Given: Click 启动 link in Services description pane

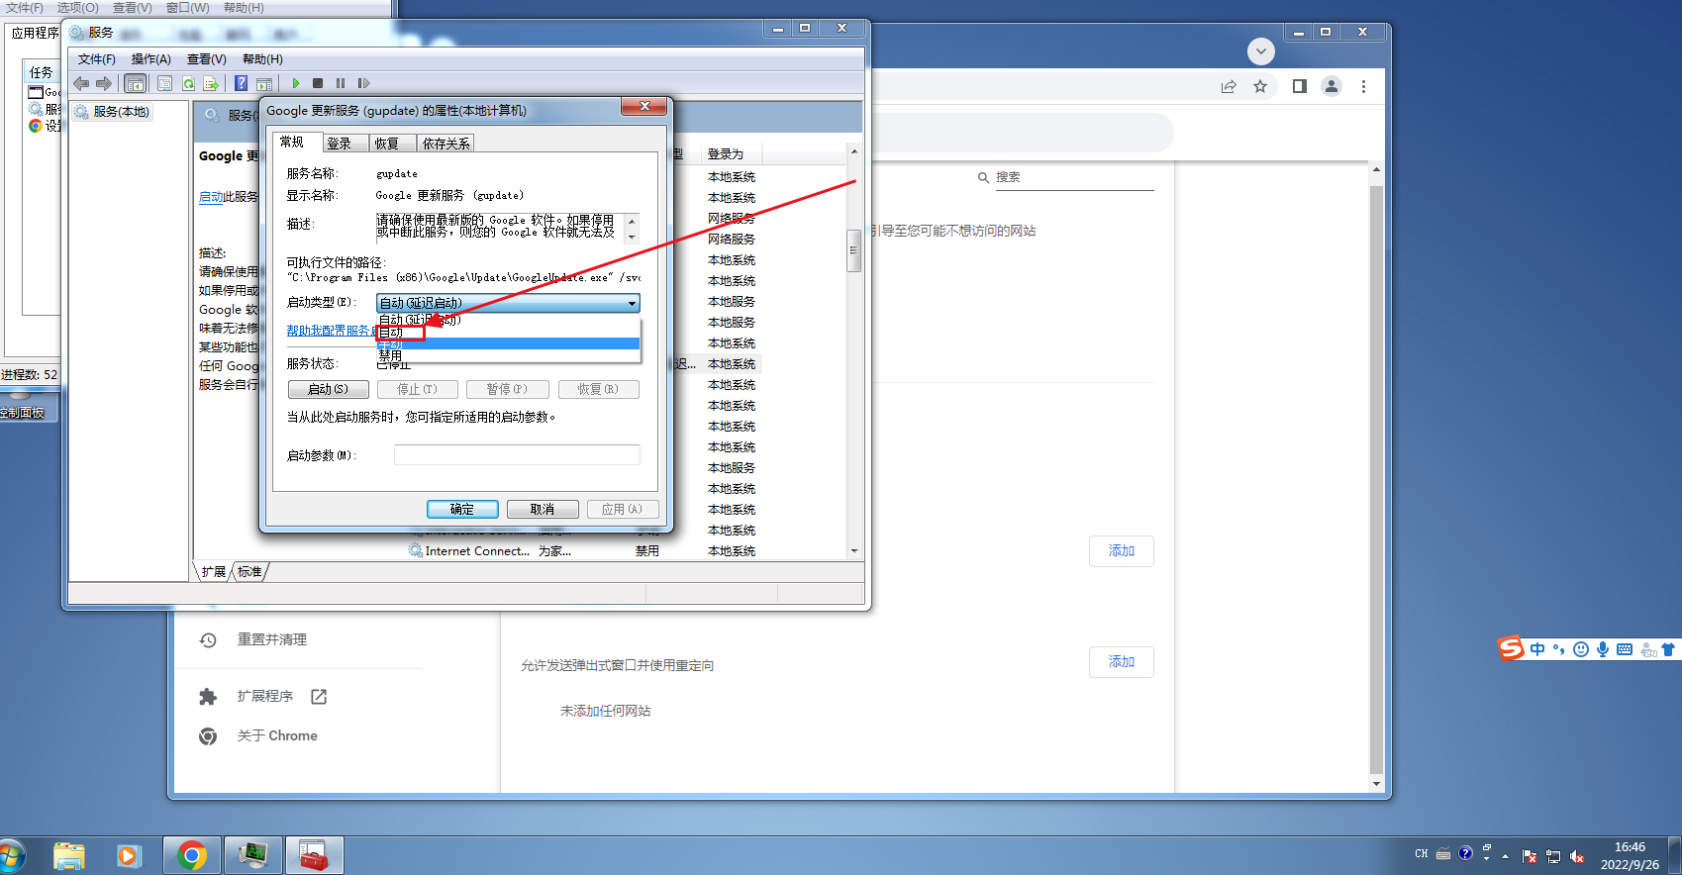Looking at the screenshot, I should coord(211,197).
